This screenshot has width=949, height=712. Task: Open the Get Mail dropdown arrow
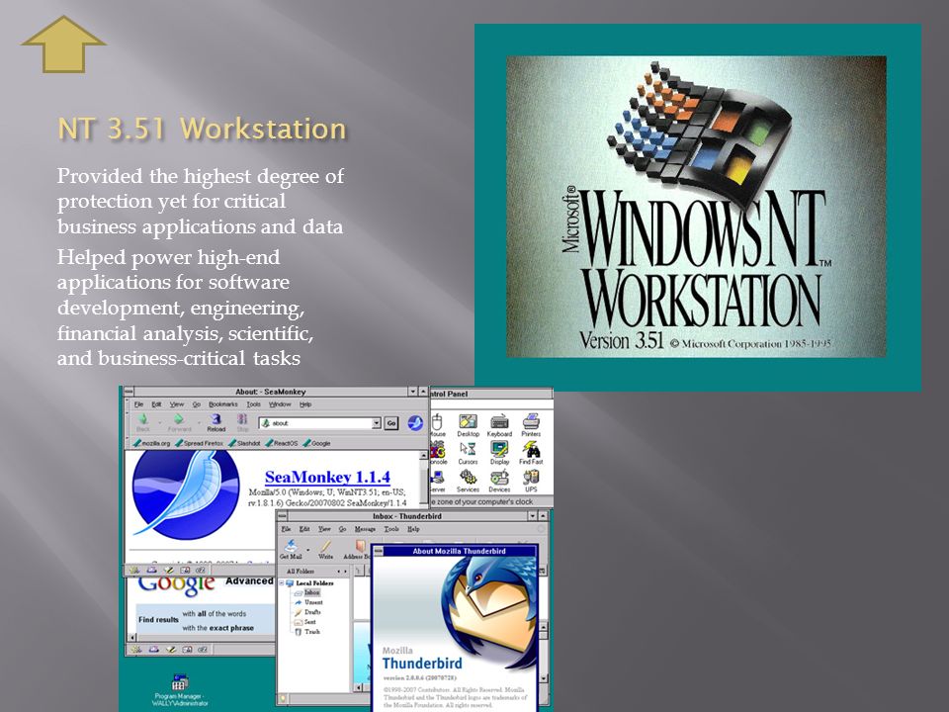pos(308,549)
